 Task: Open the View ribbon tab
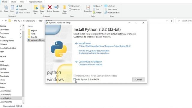(22, 2)
